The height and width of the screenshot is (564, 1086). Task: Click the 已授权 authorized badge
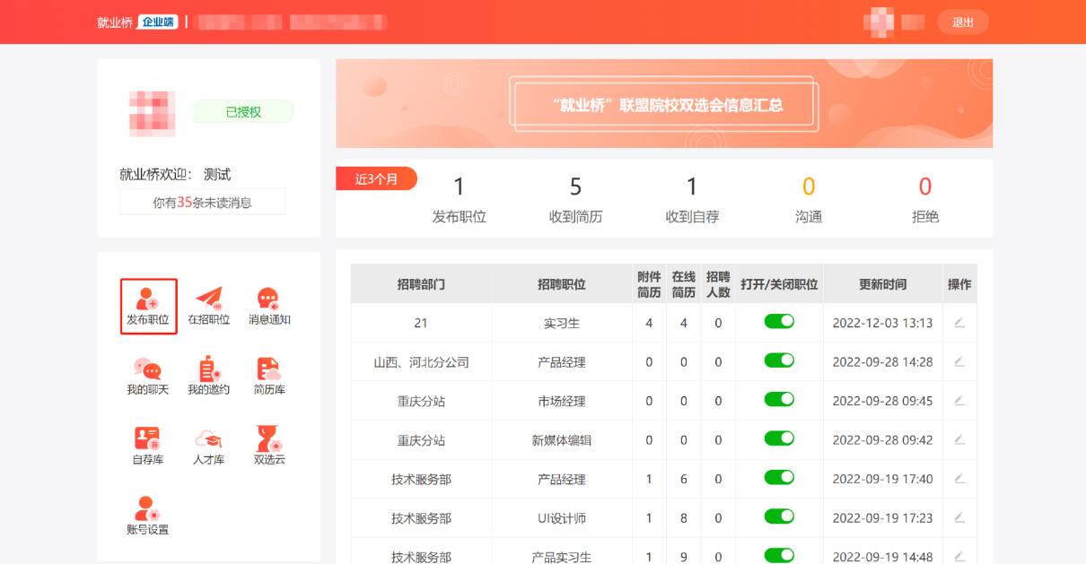(243, 112)
